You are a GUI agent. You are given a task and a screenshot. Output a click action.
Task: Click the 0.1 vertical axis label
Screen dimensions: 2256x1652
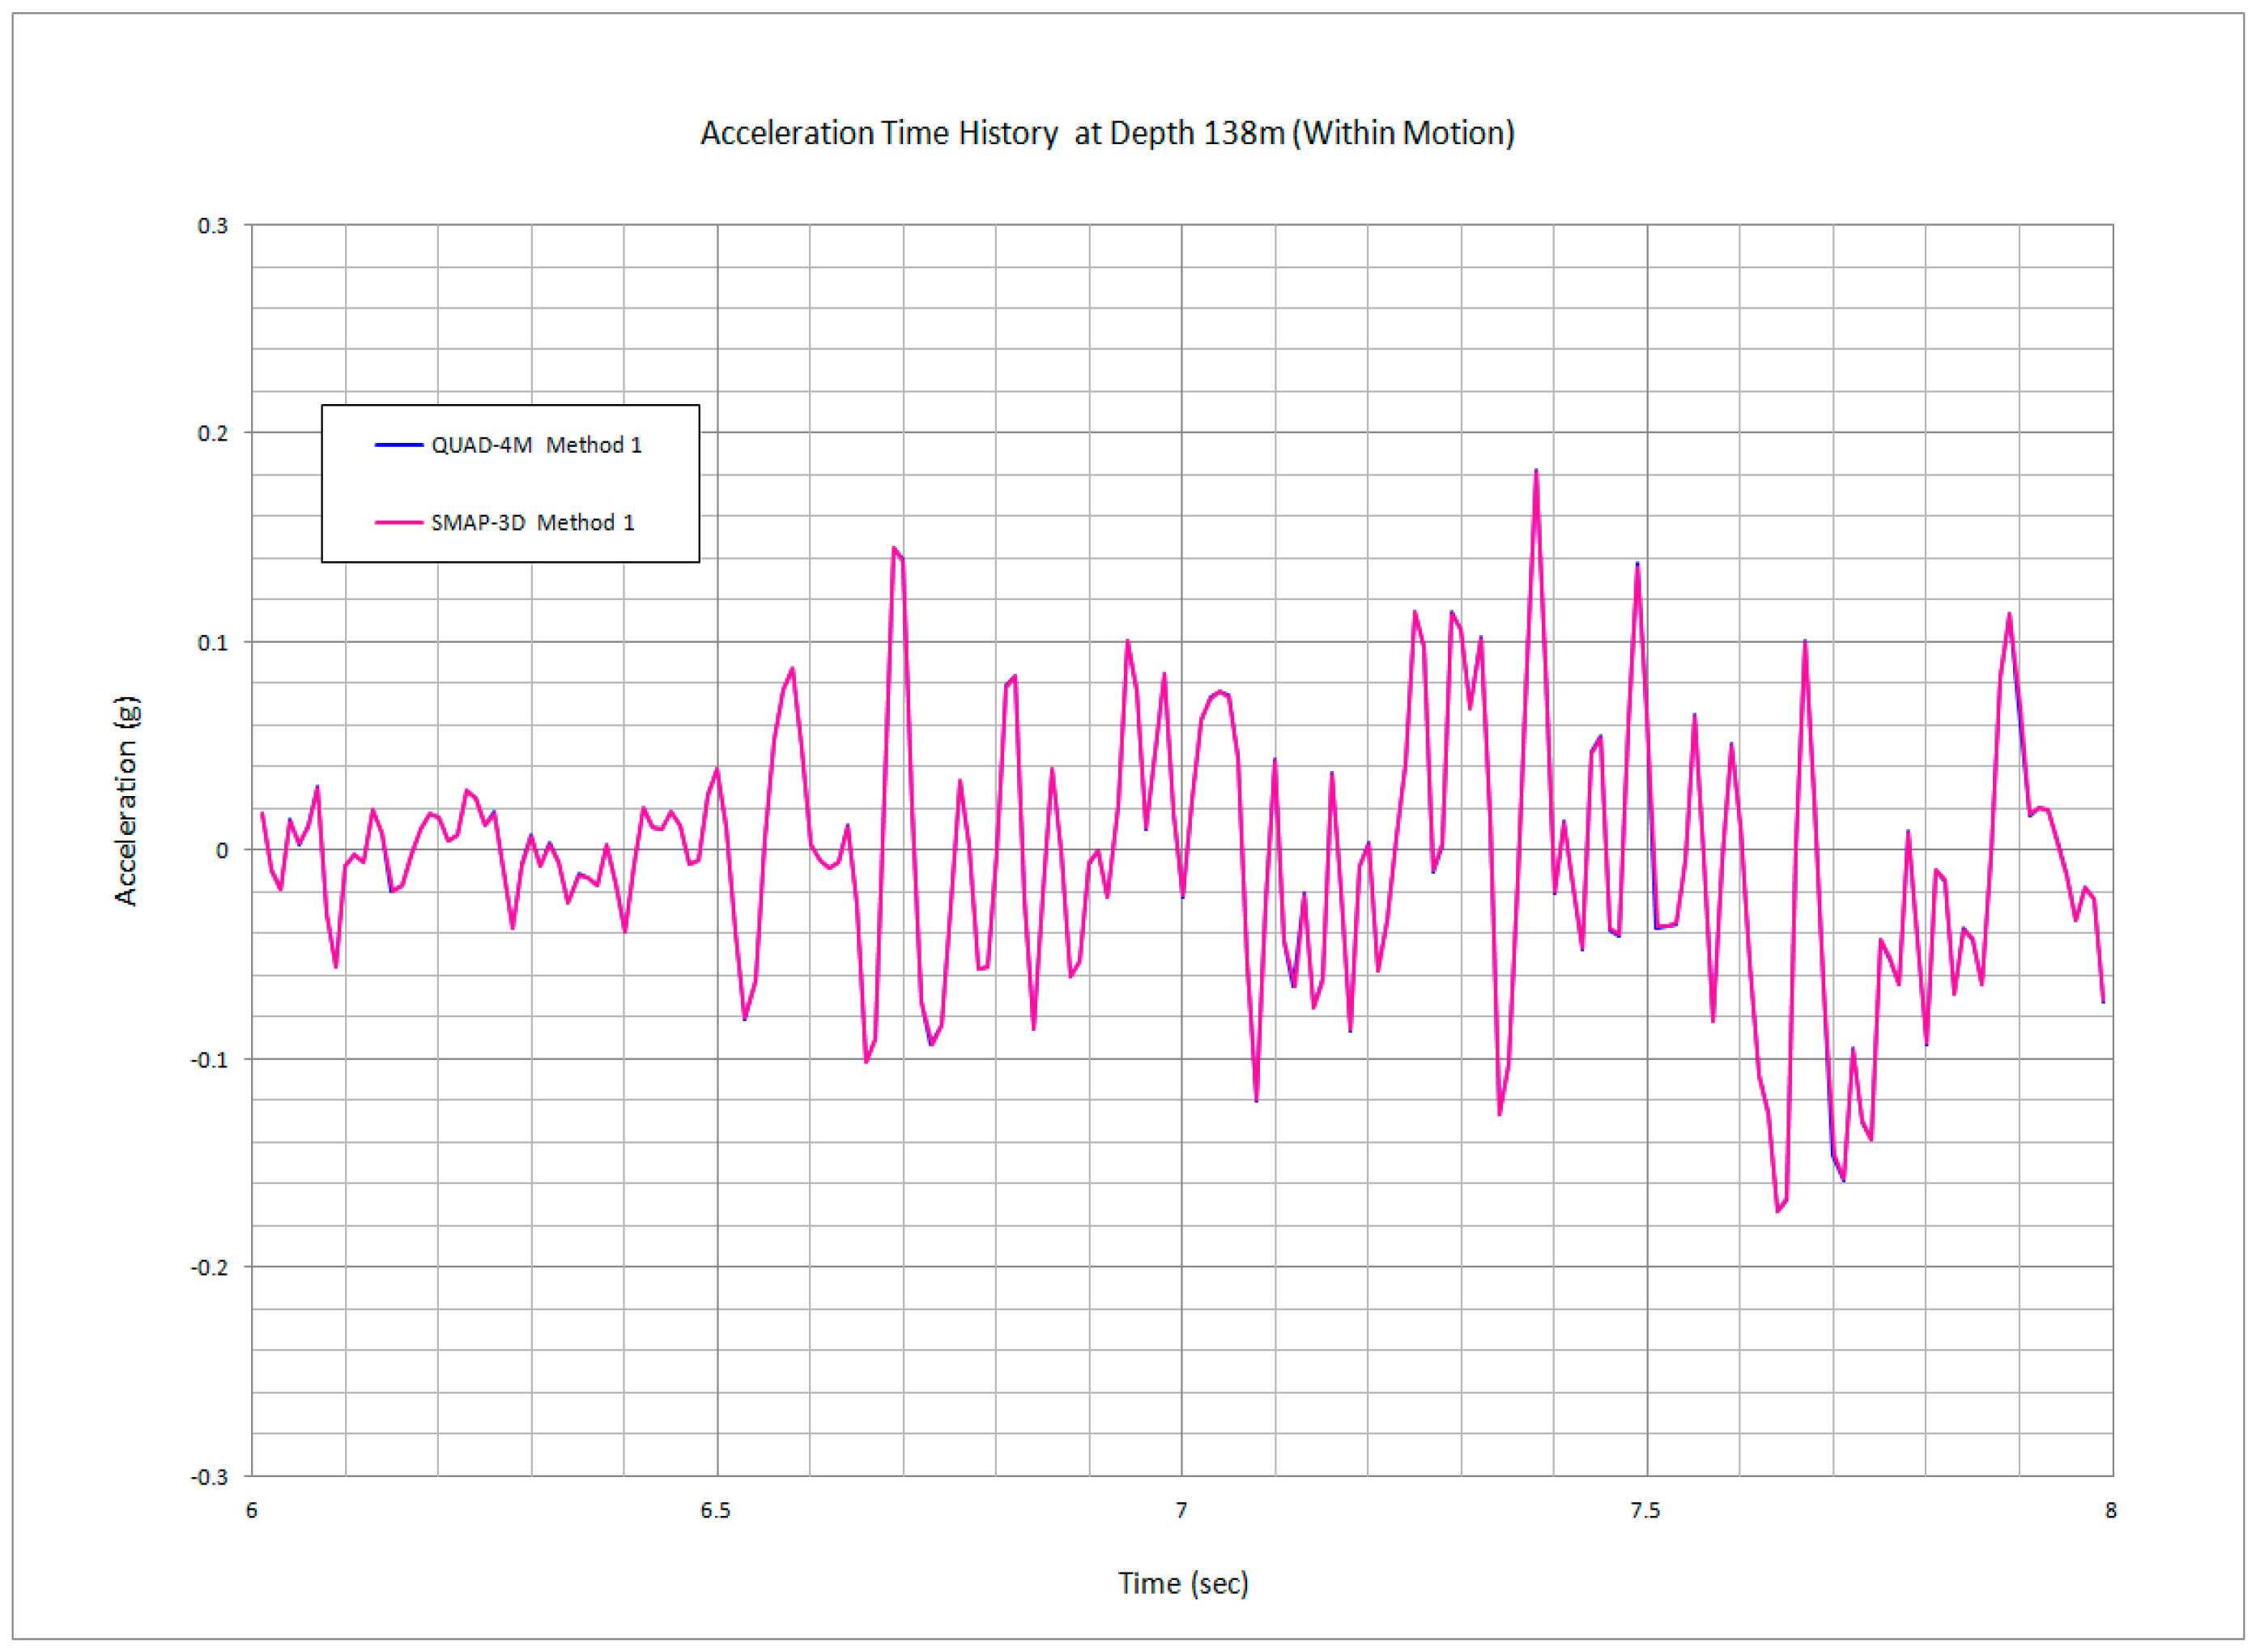(212, 642)
